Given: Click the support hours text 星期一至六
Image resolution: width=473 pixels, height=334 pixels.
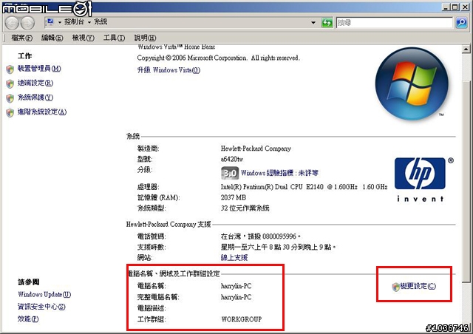Looking at the screenshot, I should pyautogui.click(x=278, y=247).
